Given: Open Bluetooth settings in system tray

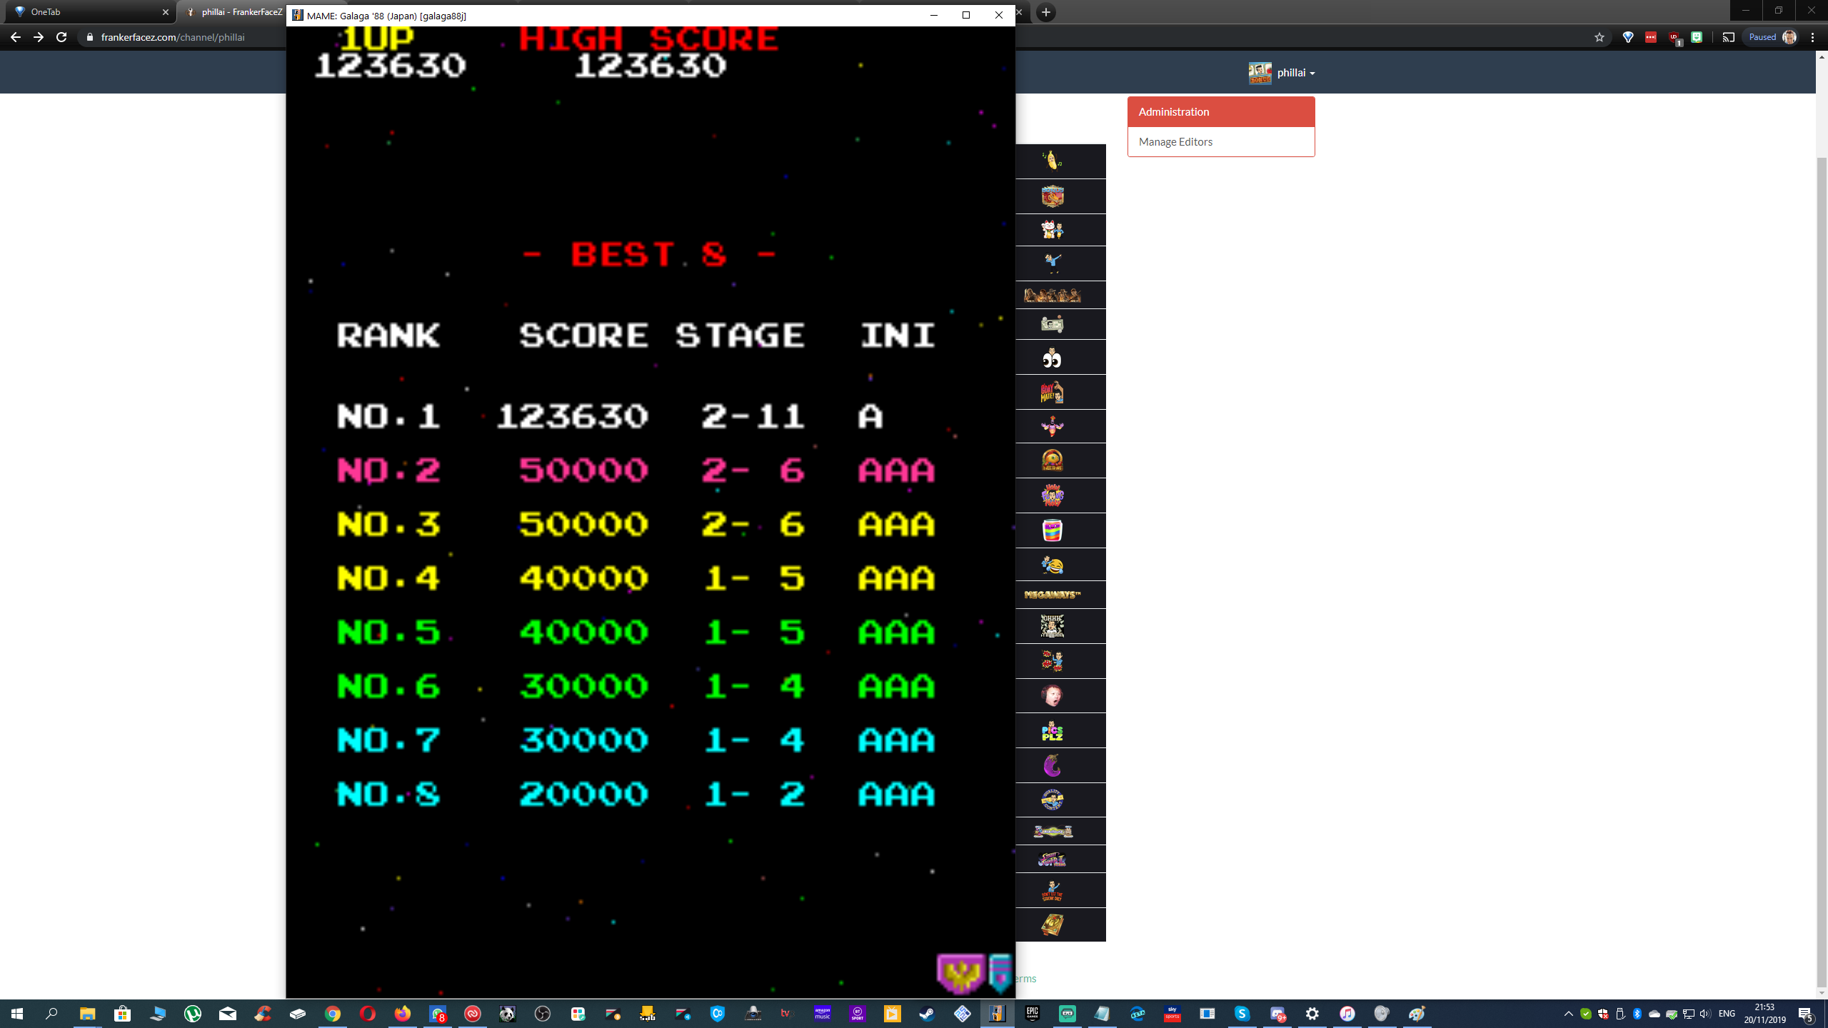Looking at the screenshot, I should point(1637,1014).
